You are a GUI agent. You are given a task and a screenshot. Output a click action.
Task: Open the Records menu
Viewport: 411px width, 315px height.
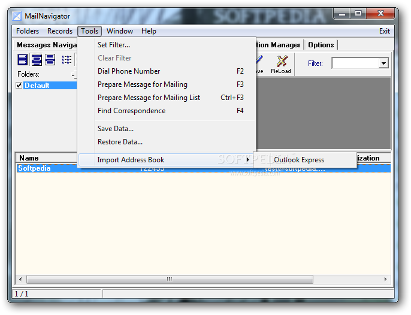(x=60, y=31)
